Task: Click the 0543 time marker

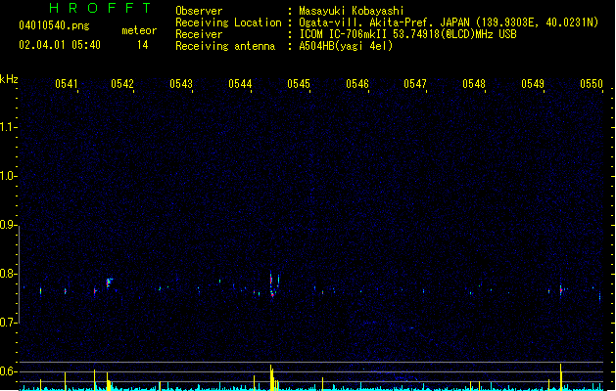Action: pos(181,84)
